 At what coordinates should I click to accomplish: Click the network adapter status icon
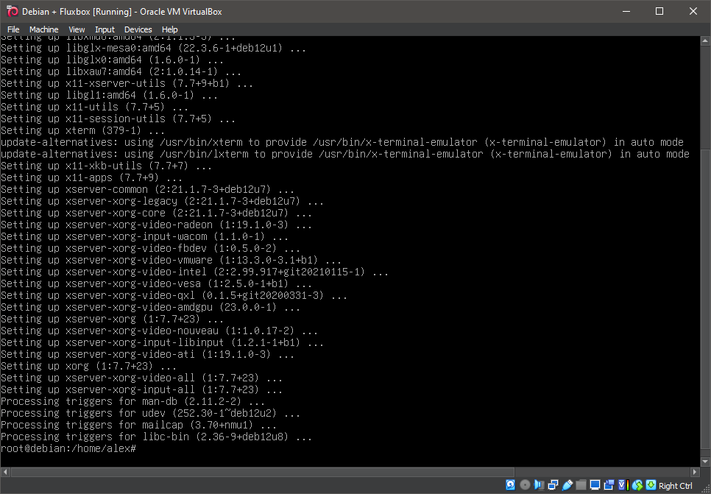(553, 484)
